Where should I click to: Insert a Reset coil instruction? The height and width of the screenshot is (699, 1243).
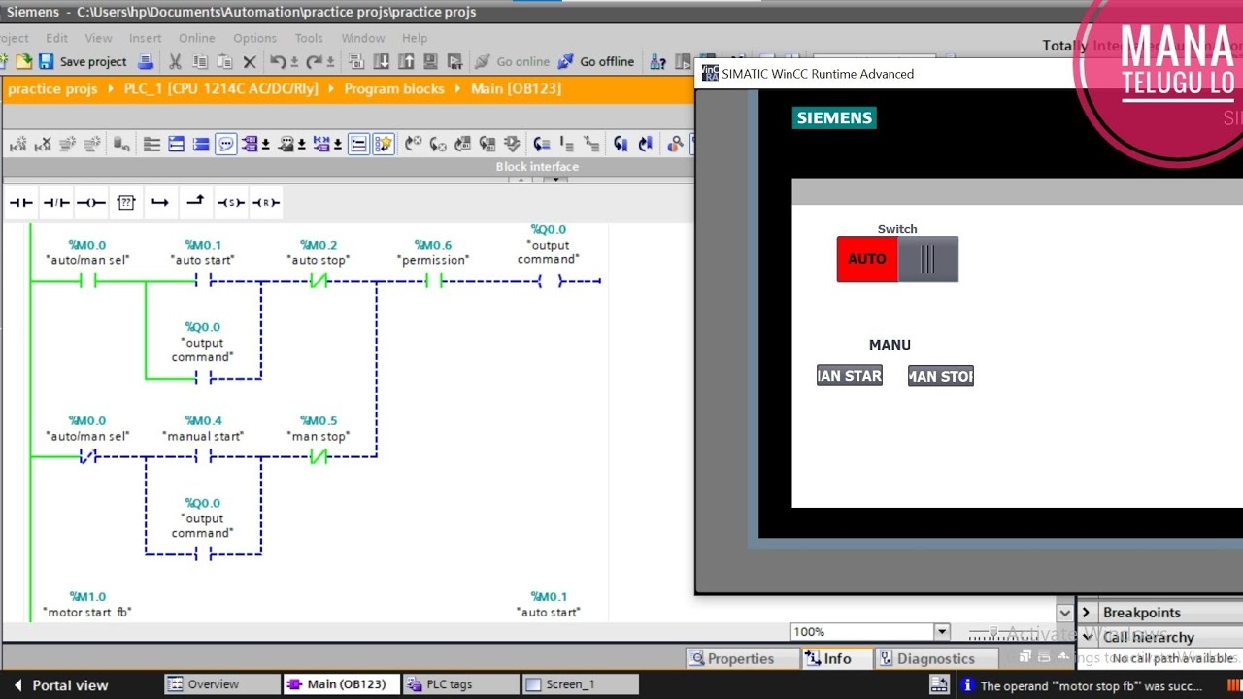coord(265,202)
